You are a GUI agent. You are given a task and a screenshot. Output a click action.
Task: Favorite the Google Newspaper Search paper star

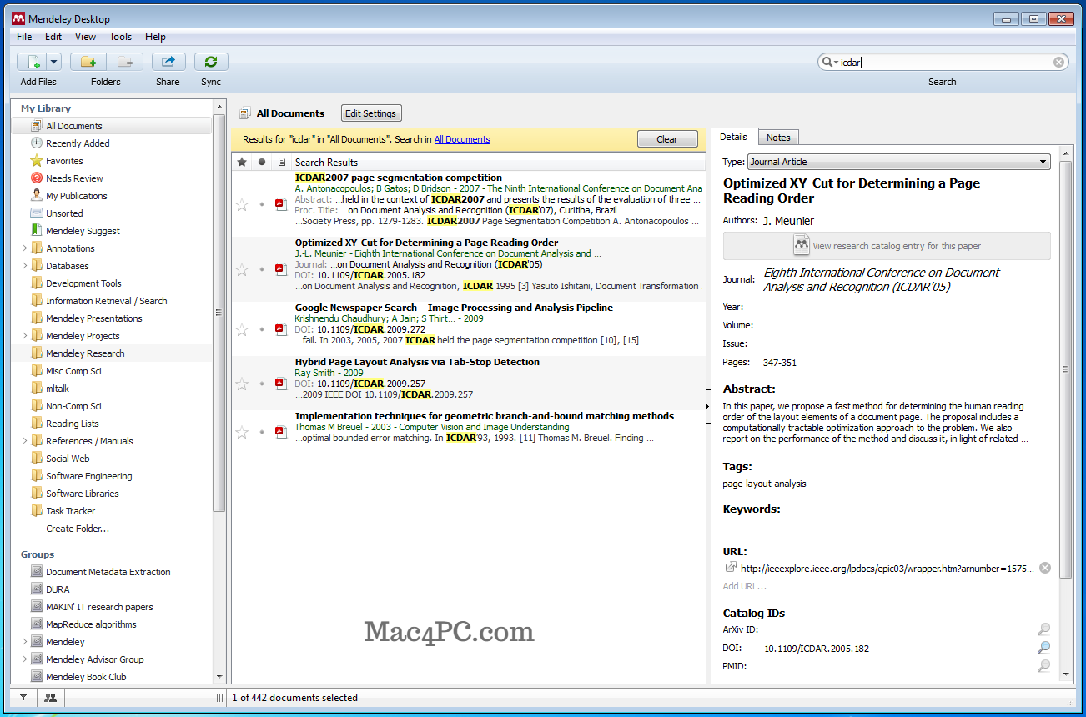(x=242, y=329)
